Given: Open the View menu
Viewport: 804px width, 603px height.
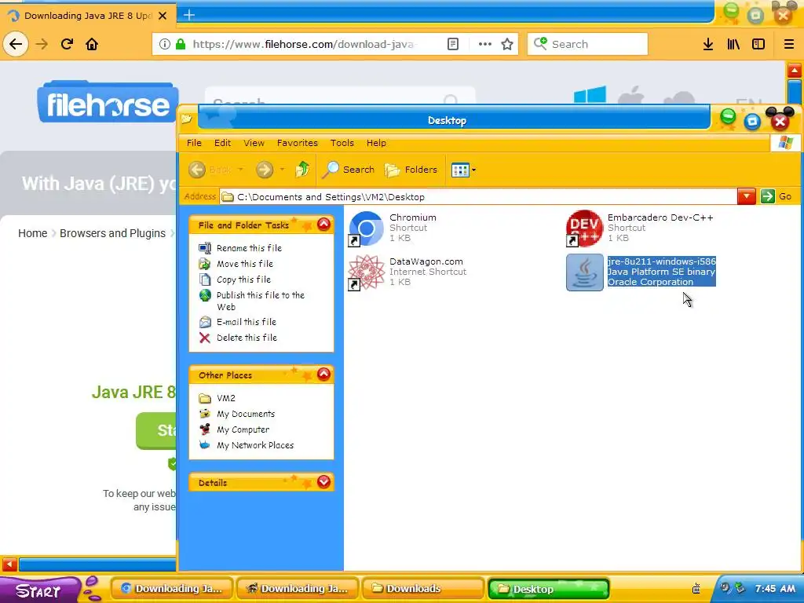Looking at the screenshot, I should click(x=254, y=143).
